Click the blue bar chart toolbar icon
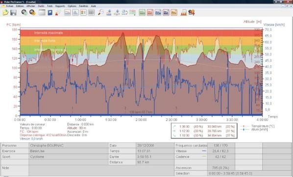This screenshot has height=177, width=293. pyautogui.click(x=158, y=13)
